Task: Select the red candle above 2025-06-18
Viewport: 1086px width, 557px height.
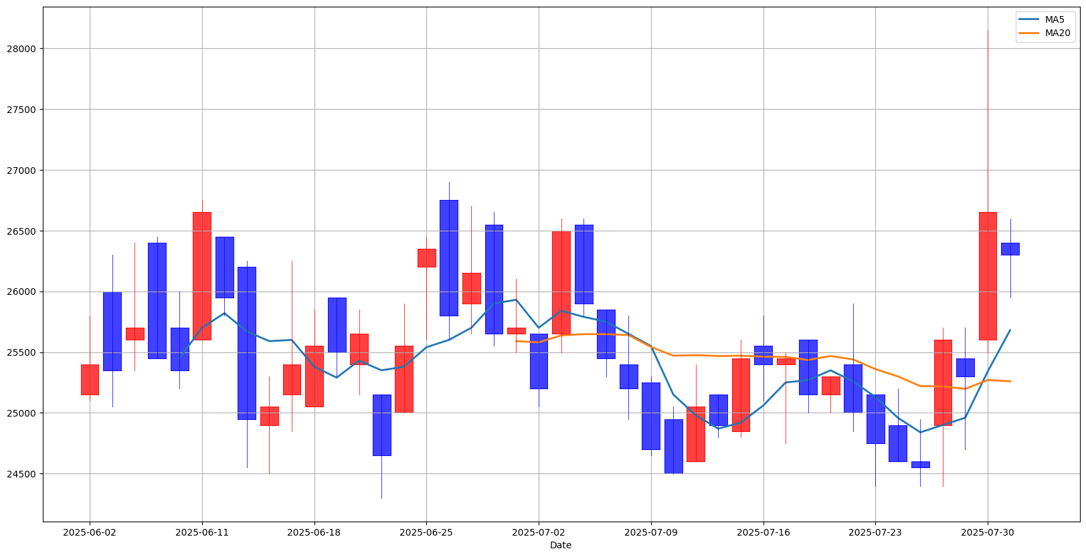Action: point(314,376)
